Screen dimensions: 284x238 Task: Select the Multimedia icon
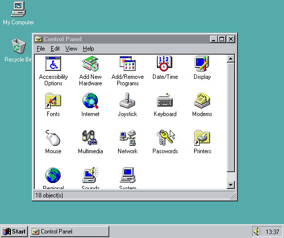pos(90,138)
